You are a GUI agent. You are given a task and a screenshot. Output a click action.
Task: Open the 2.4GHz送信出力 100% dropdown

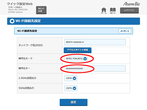[x=71, y=78]
